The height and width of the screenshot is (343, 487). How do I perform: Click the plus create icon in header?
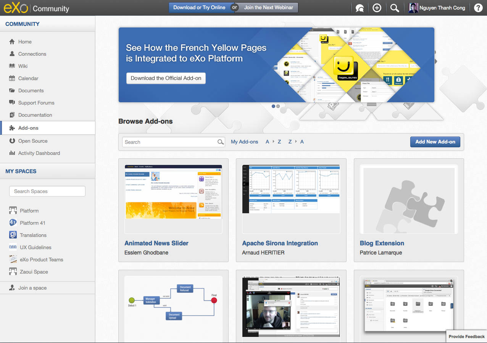coord(377,8)
